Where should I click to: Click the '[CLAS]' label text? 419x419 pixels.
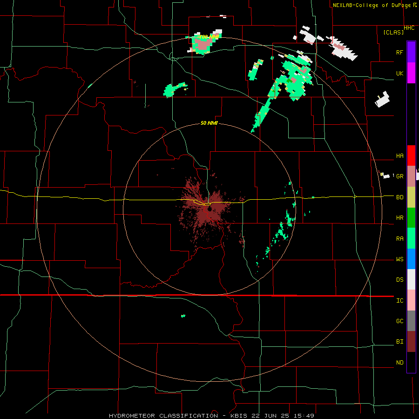(393, 32)
